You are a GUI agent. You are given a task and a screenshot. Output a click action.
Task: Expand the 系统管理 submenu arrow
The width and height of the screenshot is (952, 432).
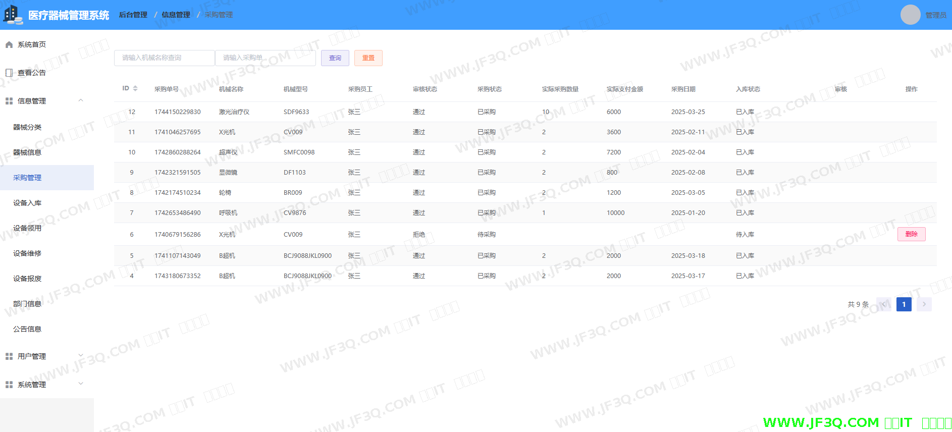coord(81,384)
